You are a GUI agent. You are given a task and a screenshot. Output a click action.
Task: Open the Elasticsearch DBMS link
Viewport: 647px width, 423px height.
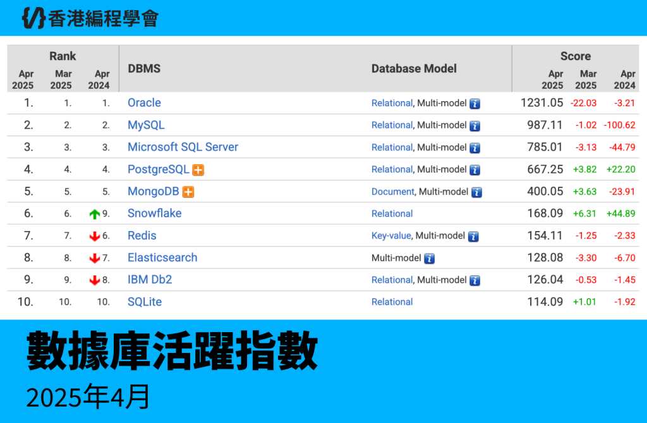pos(162,258)
